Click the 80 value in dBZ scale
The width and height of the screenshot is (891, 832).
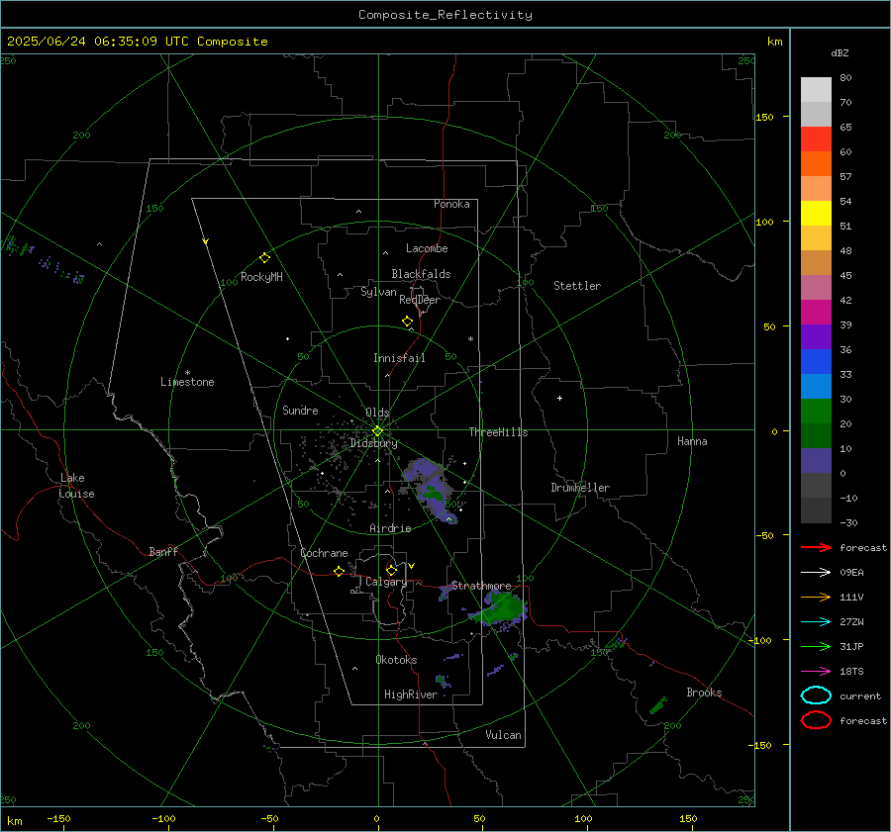(x=845, y=78)
